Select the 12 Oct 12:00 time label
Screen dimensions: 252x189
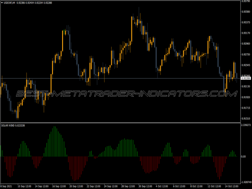(214, 186)
